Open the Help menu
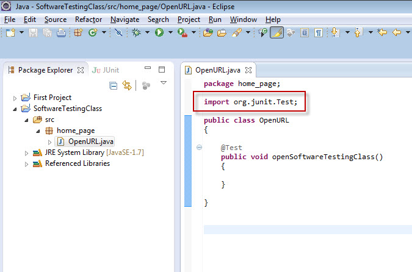The image size is (412, 272). pos(273,20)
